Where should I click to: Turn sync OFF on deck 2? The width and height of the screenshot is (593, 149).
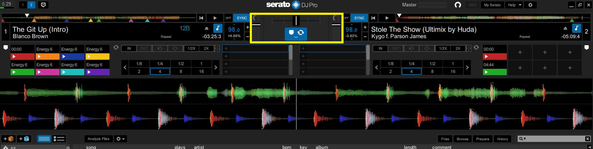click(x=346, y=18)
